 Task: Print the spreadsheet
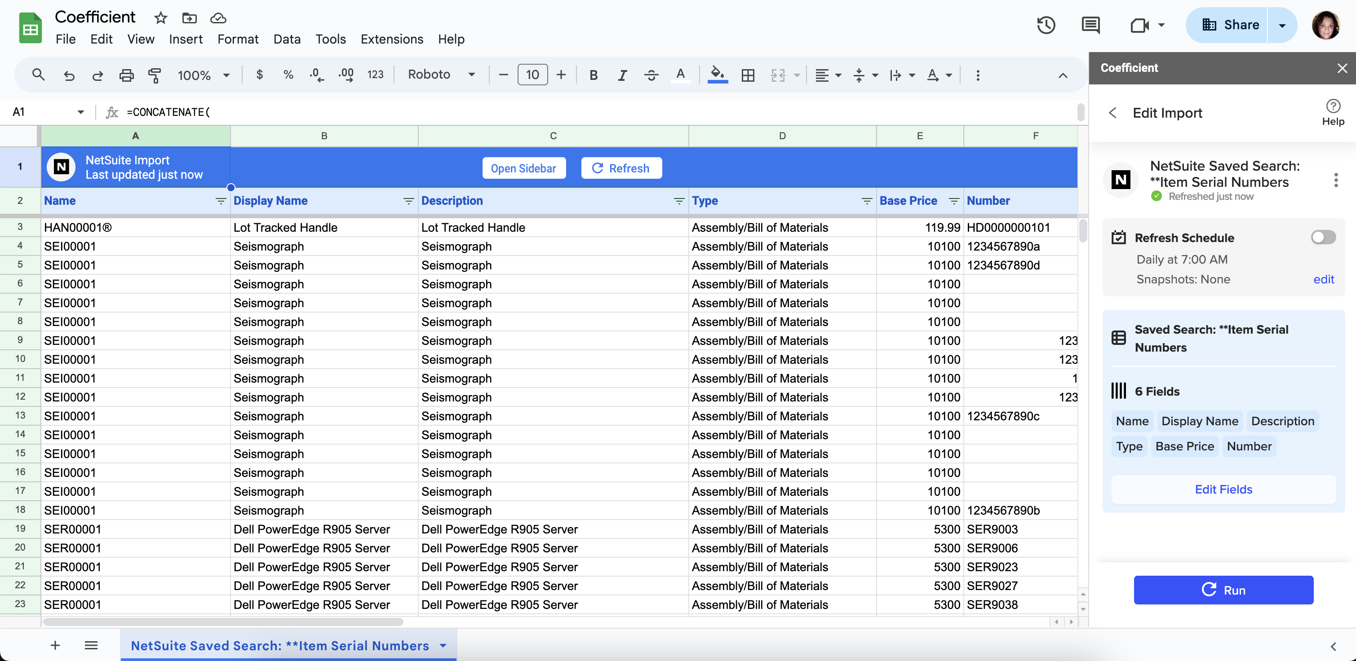[x=126, y=75]
